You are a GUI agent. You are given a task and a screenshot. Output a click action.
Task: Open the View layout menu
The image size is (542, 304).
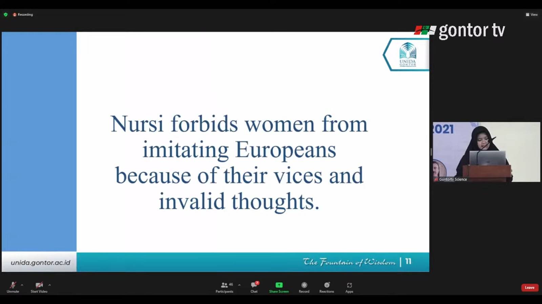pos(531,15)
